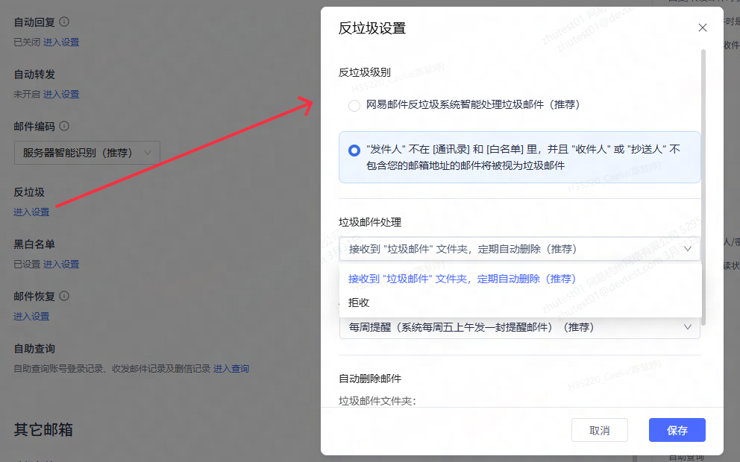Open 进入设置 link under 反垃圾
The height and width of the screenshot is (462, 740).
click(x=31, y=212)
